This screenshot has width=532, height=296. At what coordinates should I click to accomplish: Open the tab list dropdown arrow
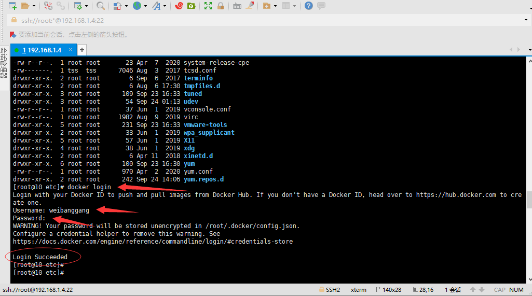pyautogui.click(x=529, y=50)
